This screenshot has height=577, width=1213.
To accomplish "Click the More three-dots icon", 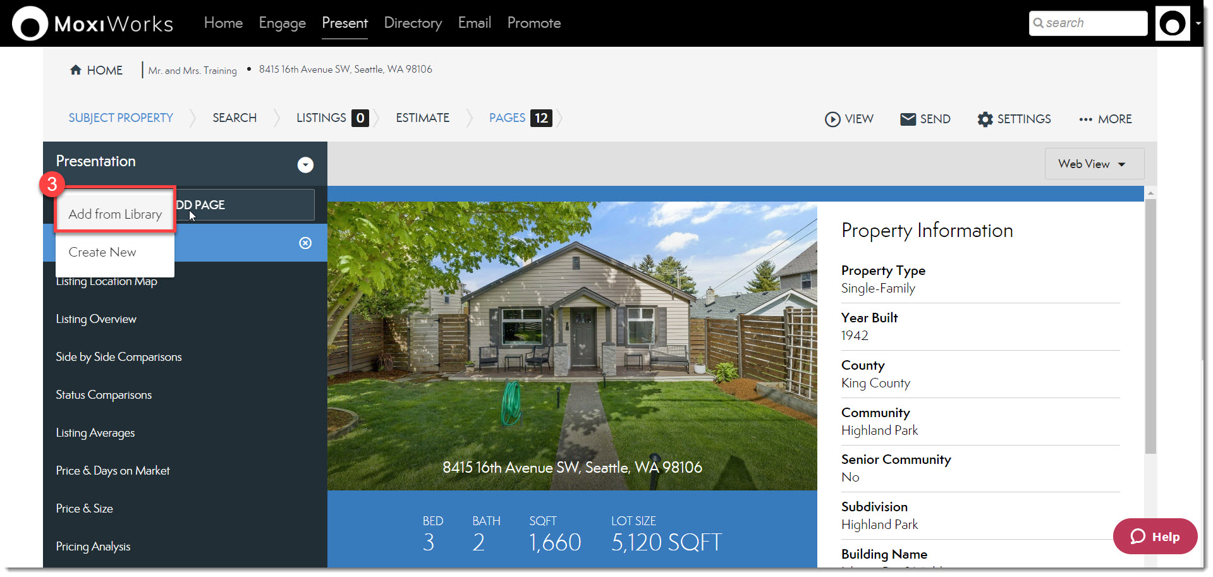I will pyautogui.click(x=1085, y=119).
